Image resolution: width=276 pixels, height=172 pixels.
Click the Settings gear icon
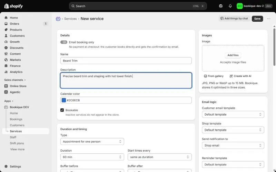6,166
